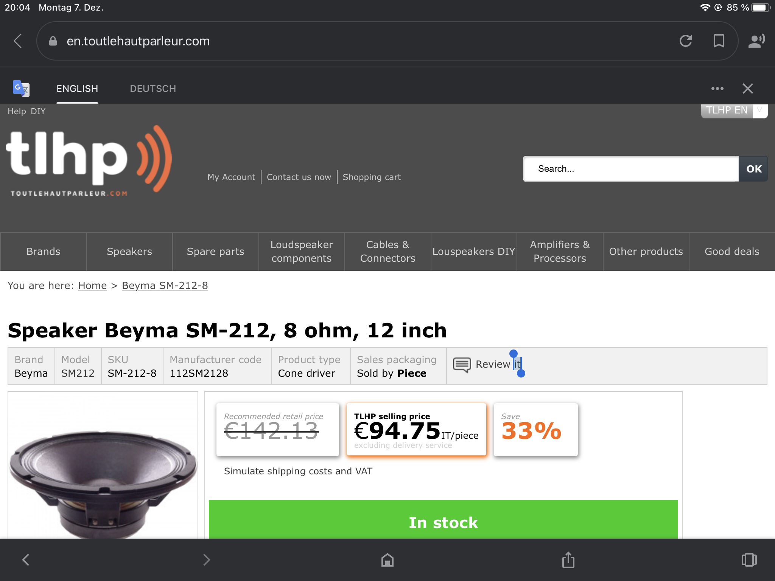Open Louspeakers DIY menu
The image size is (775, 581).
coord(474,252)
